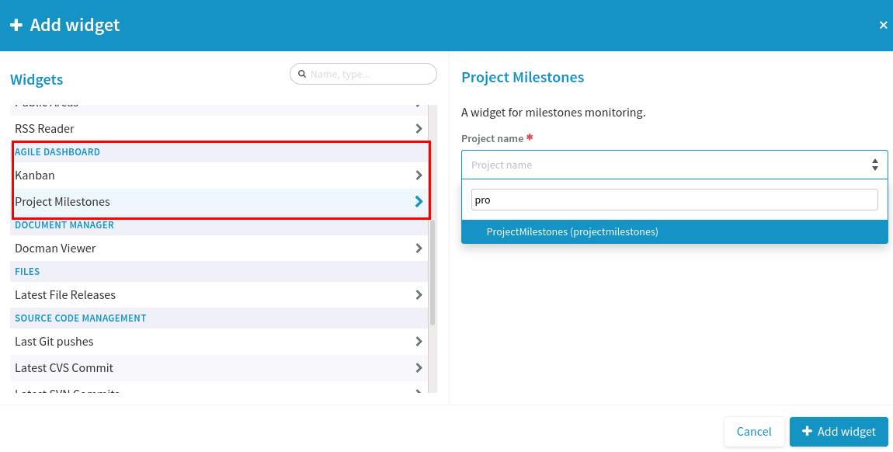
Task: Expand the Latest CVS Commit widget entry
Action: tap(419, 367)
